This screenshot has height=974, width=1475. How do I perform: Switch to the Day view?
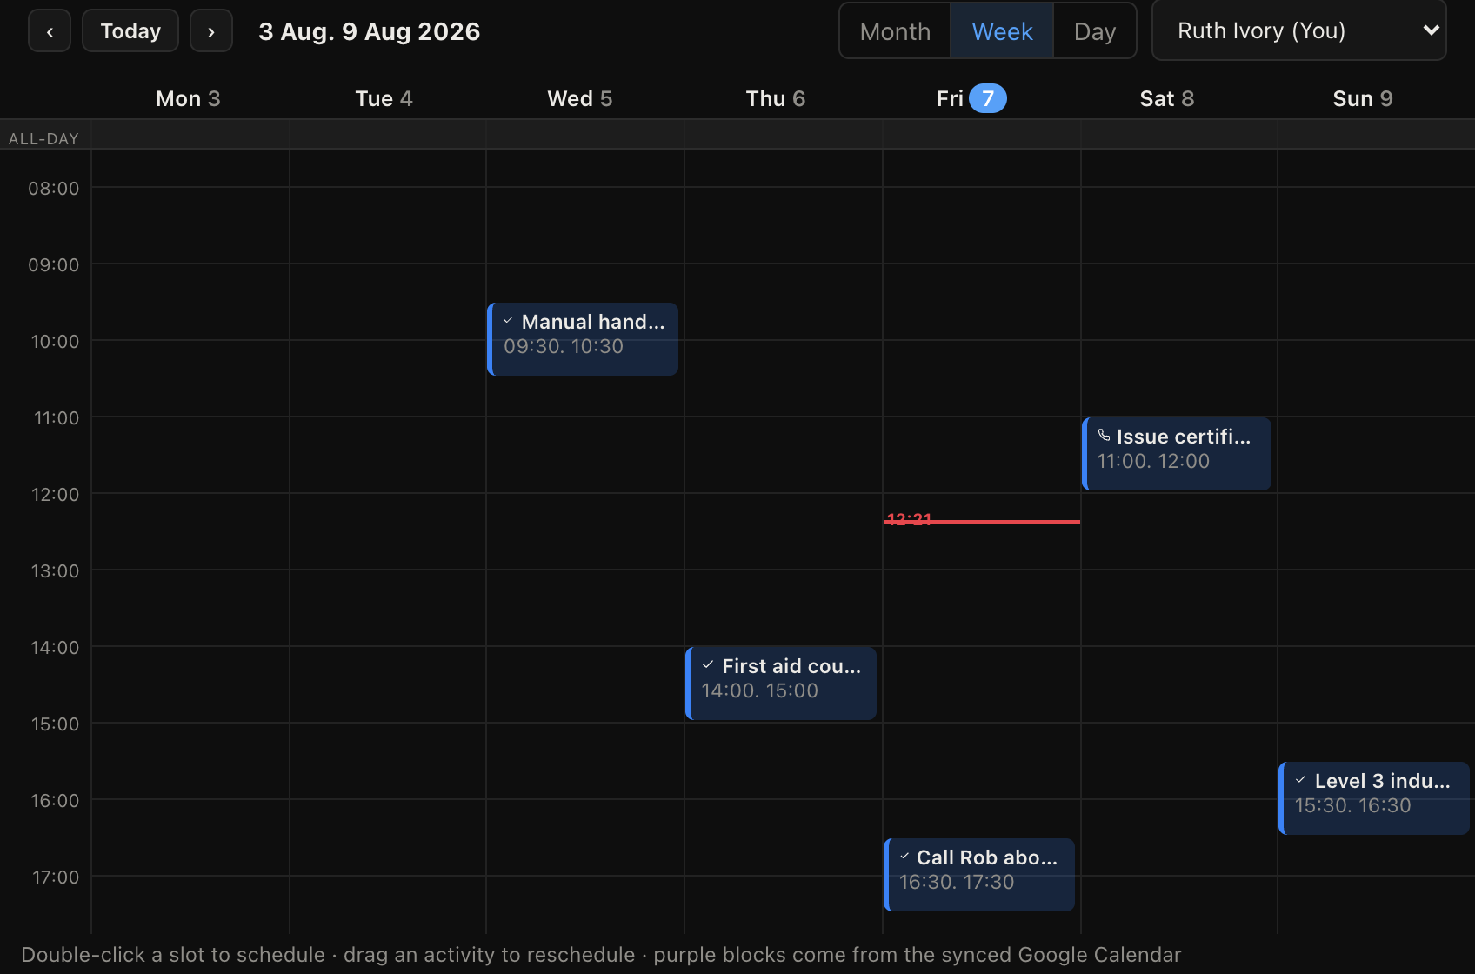pos(1095,31)
